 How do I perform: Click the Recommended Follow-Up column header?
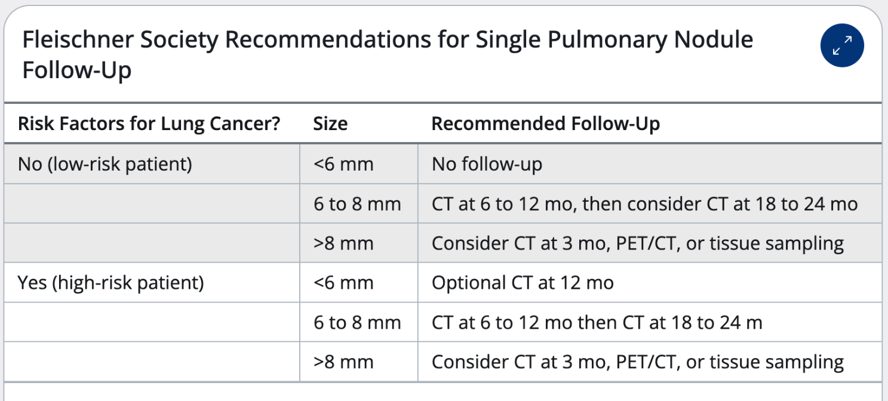(546, 124)
